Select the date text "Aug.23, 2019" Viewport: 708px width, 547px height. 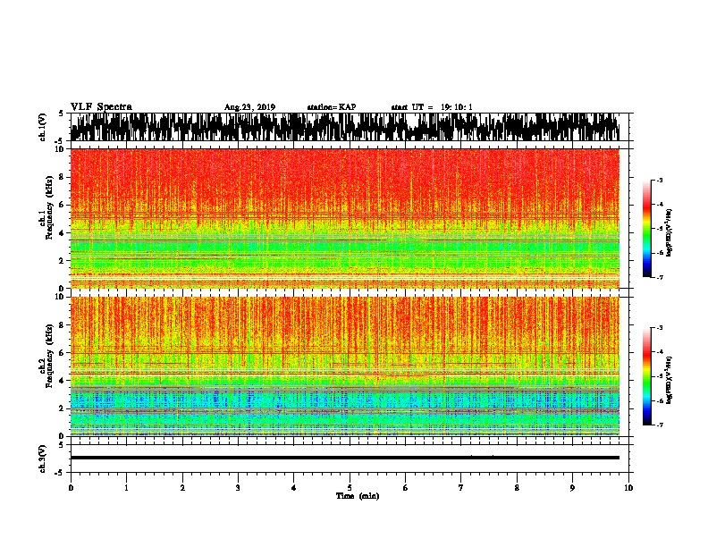coord(249,107)
